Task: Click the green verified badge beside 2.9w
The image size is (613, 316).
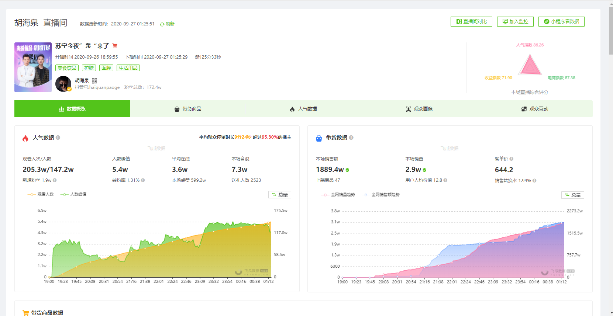Action: coord(424,170)
